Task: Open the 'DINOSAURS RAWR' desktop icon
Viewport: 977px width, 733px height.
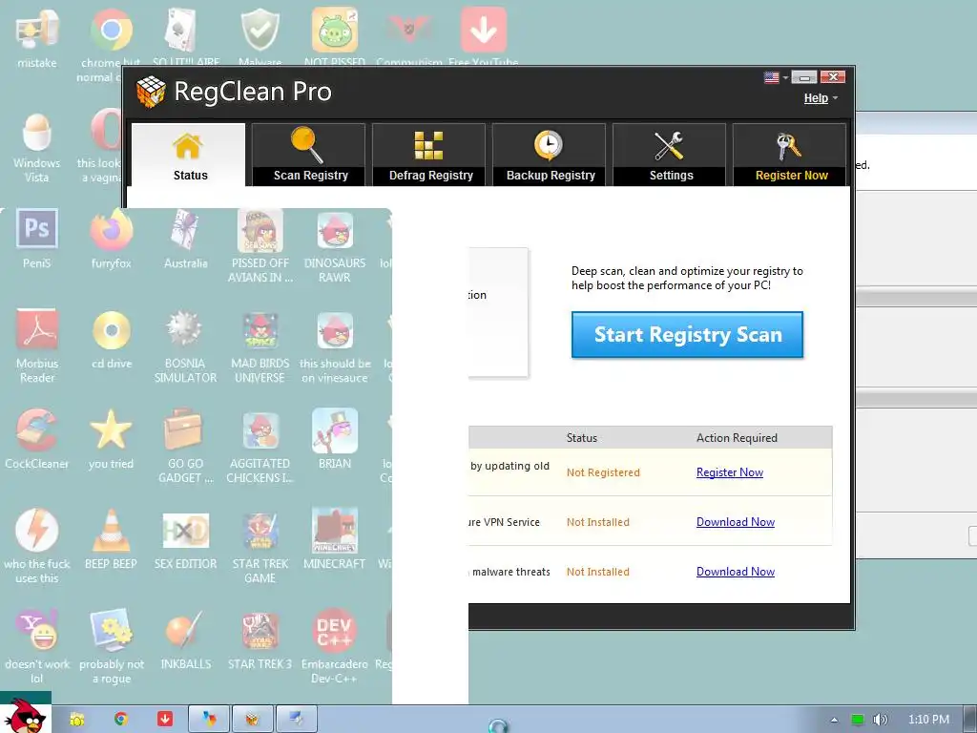Action: point(335,246)
